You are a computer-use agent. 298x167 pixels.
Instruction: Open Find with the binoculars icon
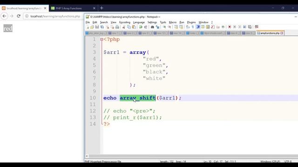point(152,27)
